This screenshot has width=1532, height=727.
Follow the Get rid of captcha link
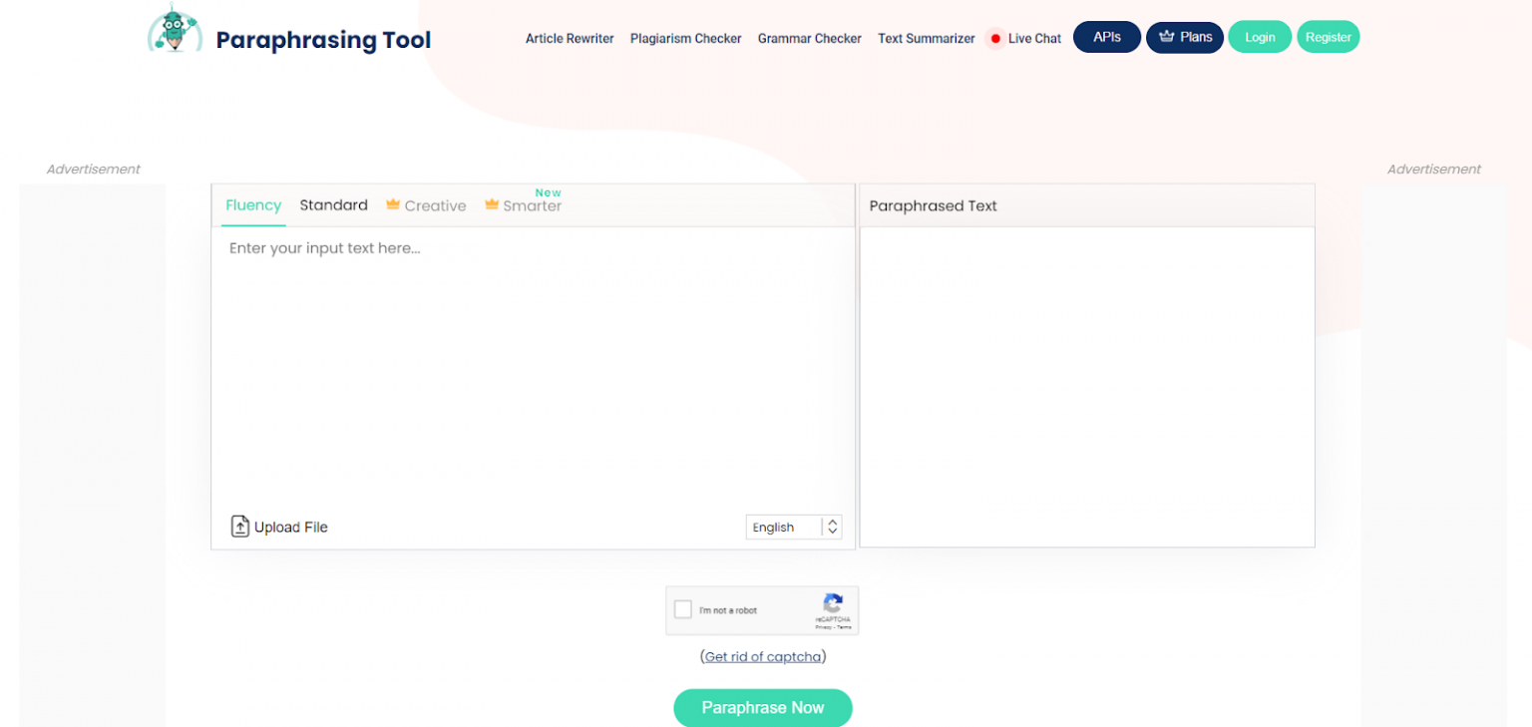(763, 656)
